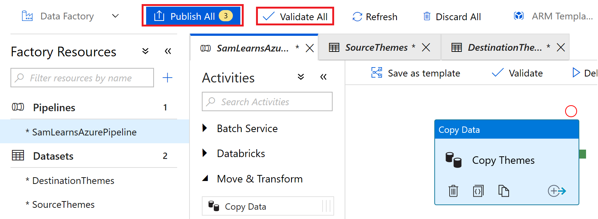Expand the Databricks activity group

pyautogui.click(x=205, y=153)
